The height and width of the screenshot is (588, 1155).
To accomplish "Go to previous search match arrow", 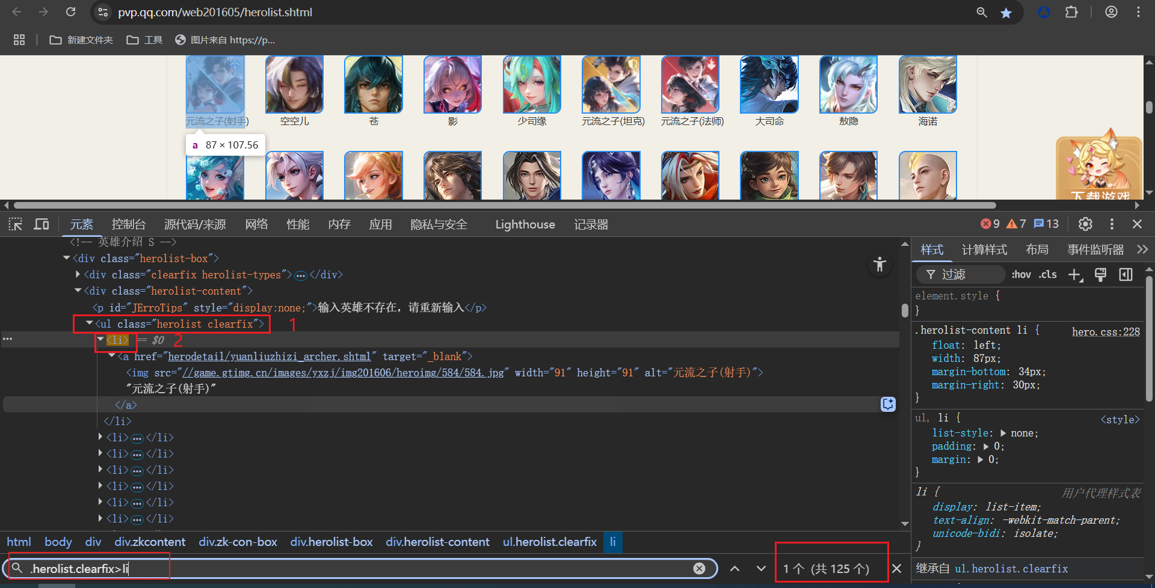I will (735, 568).
